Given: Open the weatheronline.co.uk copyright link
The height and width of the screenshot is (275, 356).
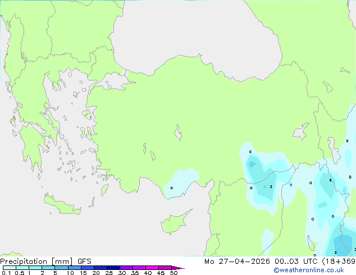Looking at the screenshot, I should (x=308, y=270).
